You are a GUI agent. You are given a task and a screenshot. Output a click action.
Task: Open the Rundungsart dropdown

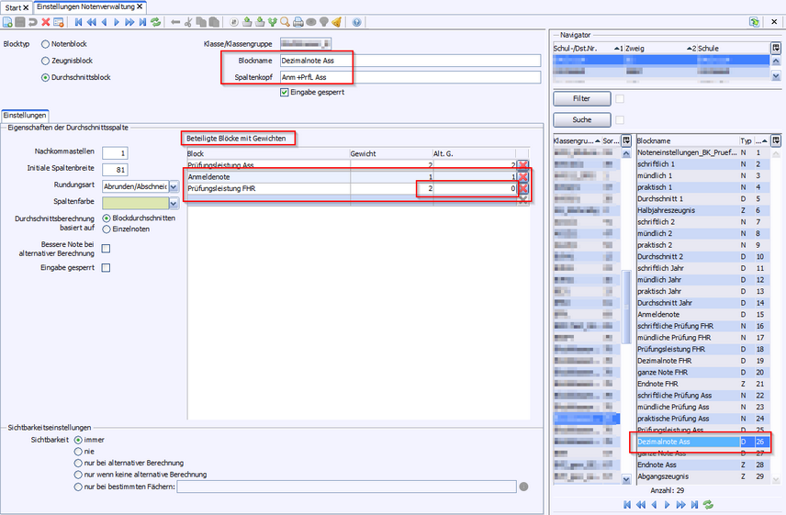click(174, 185)
